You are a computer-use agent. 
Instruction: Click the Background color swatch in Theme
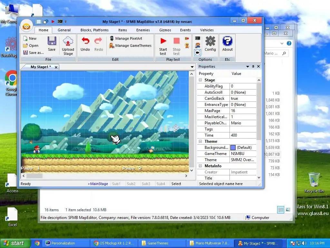click(233, 147)
